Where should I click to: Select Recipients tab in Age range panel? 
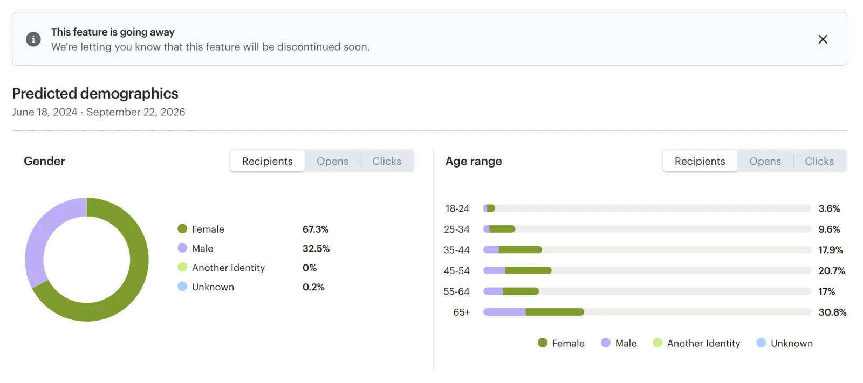click(700, 161)
